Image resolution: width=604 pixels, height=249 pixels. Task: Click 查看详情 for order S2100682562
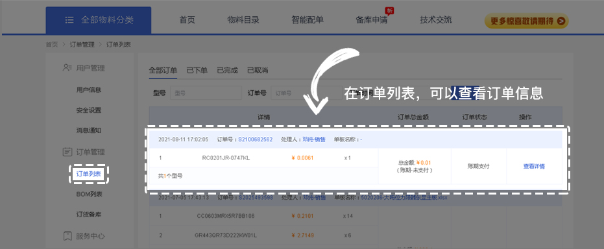(534, 166)
